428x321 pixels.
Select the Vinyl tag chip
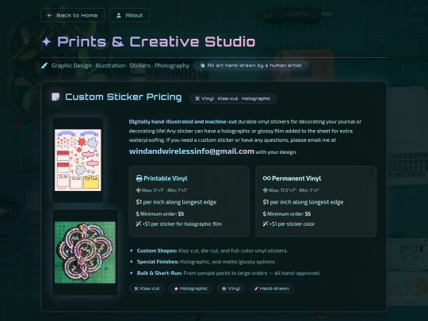coord(231,289)
